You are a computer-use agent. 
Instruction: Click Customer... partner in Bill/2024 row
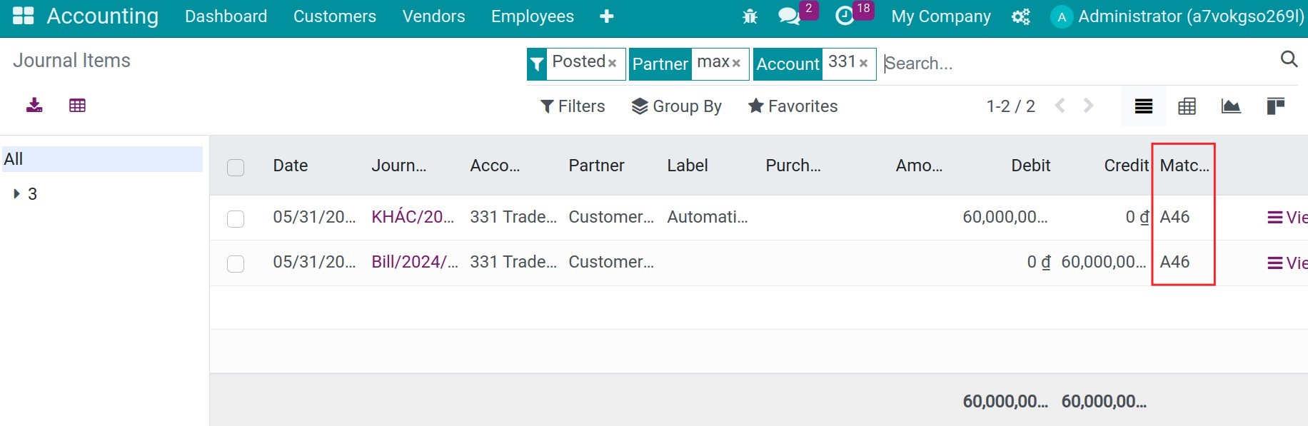point(611,262)
